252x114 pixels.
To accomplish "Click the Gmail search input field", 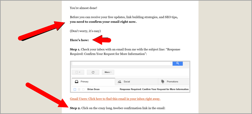I will coord(122,63).
